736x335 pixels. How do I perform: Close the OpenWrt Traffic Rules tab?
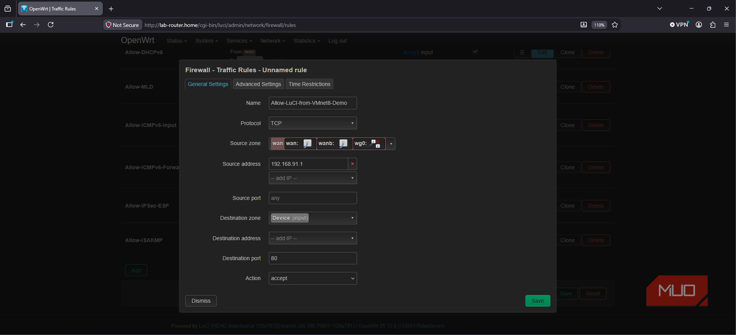click(x=96, y=9)
